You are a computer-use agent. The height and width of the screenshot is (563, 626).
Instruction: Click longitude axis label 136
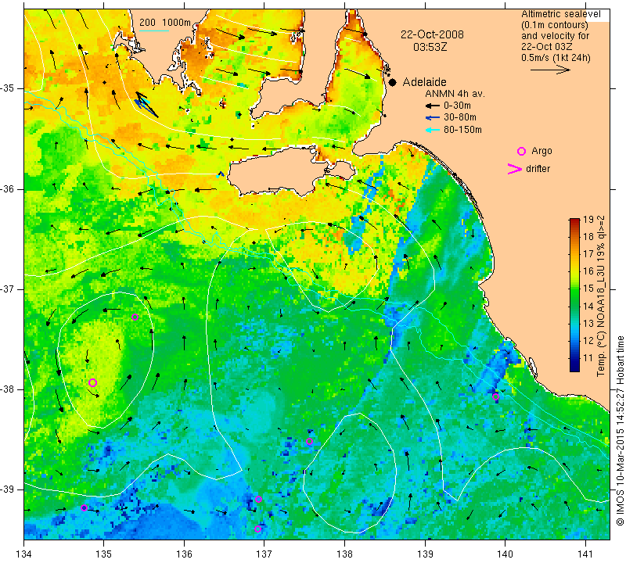[x=184, y=554]
